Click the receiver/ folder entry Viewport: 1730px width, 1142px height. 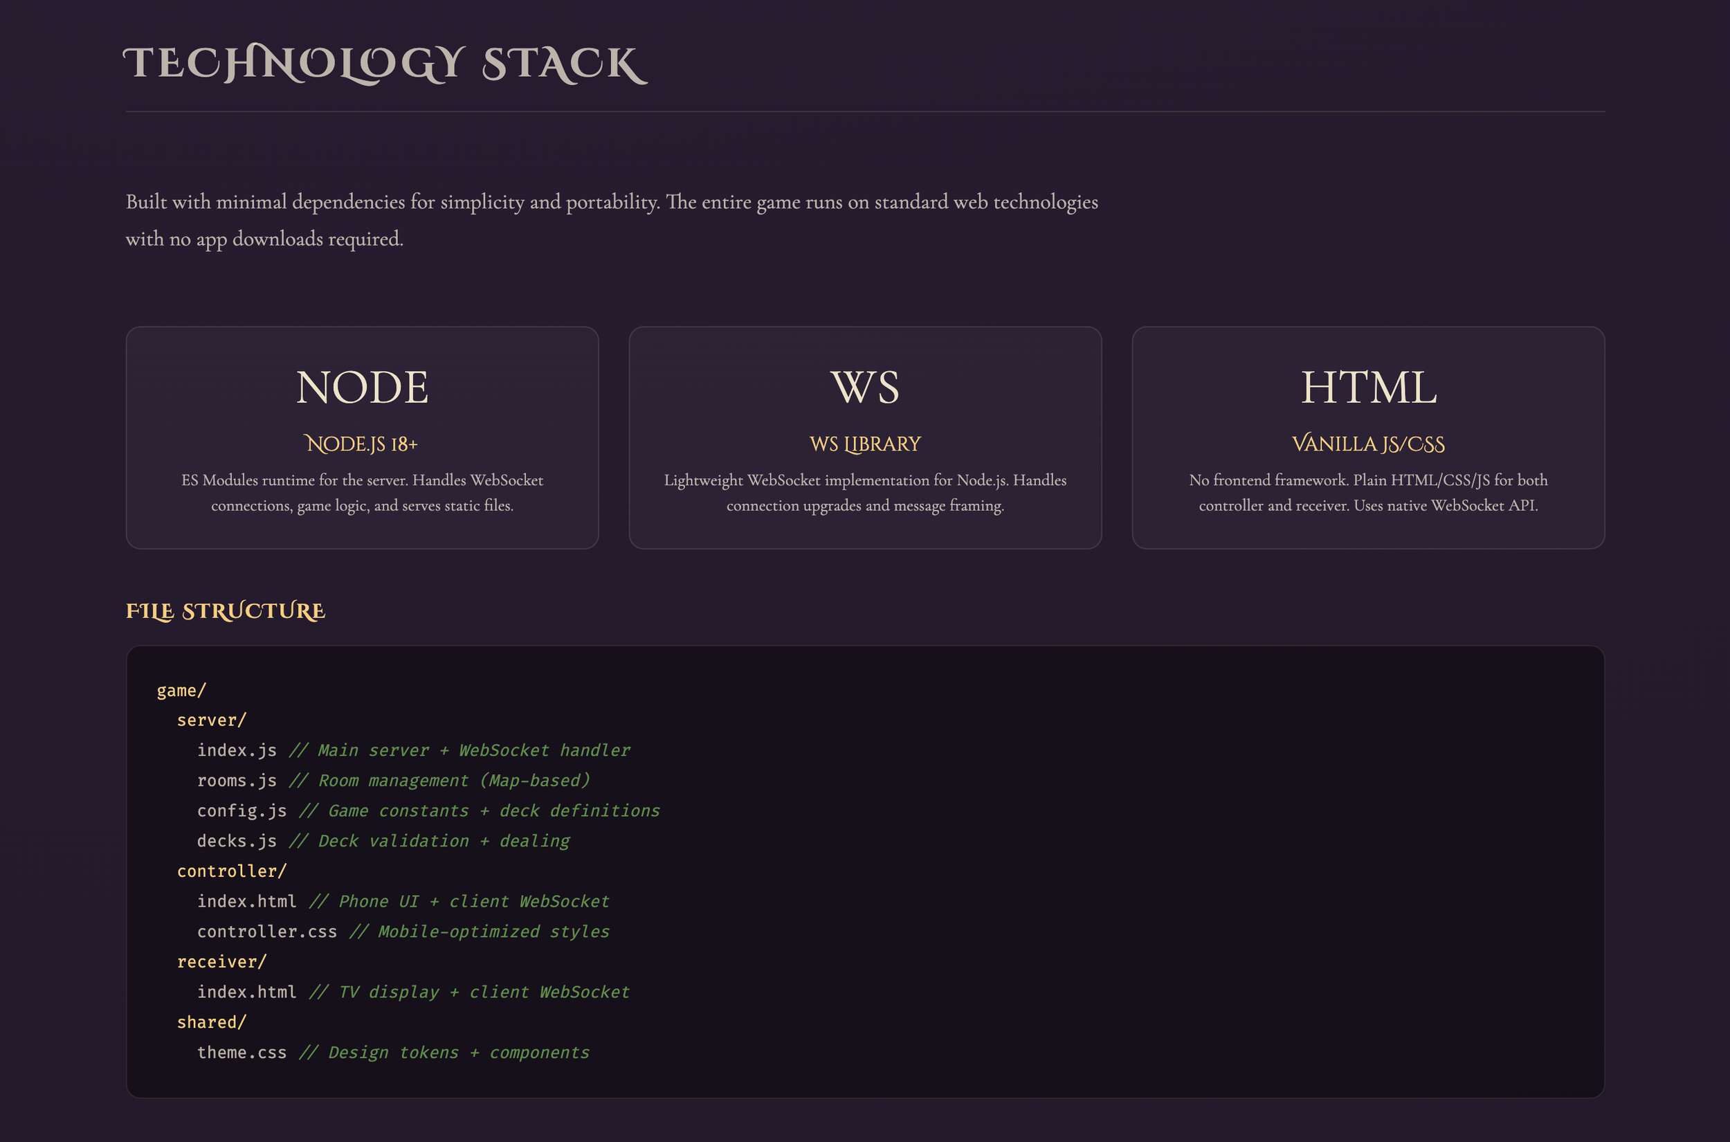(221, 962)
